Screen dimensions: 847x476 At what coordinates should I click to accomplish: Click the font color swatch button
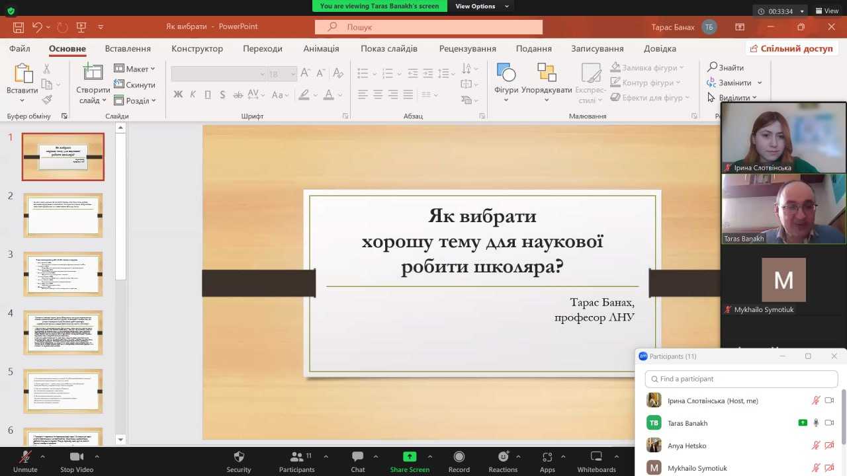329,95
